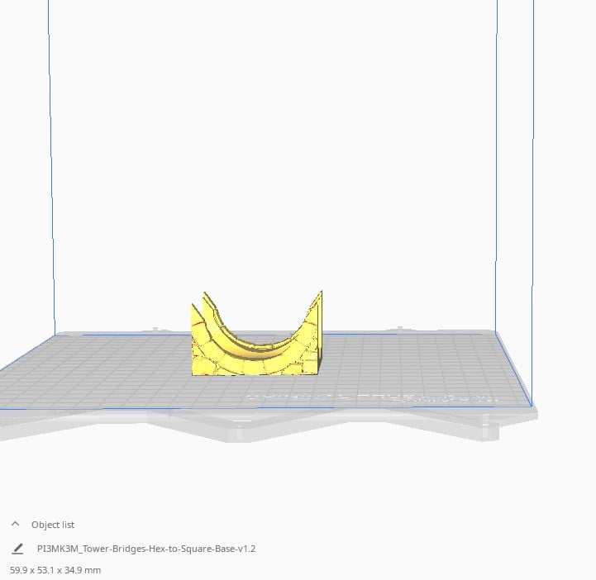Select the PI3MK3M_Tower-Bridges project name text
Screen dimensions: 596x580
[x=146, y=549]
